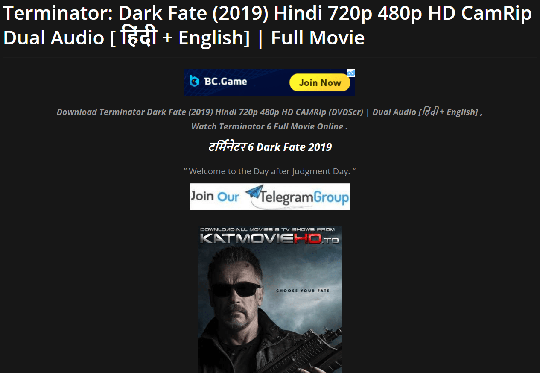Viewport: 540px width, 373px height.
Task: Click the Welcome to the Day after quote
Action: point(269,171)
